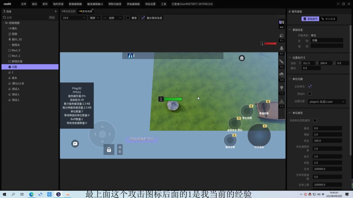Click the virtual joystick control pad

pyautogui.click(x=102, y=134)
